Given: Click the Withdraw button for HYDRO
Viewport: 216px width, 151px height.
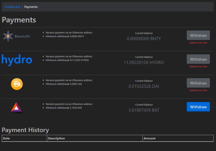Looking at the screenshot, I should (x=198, y=59).
